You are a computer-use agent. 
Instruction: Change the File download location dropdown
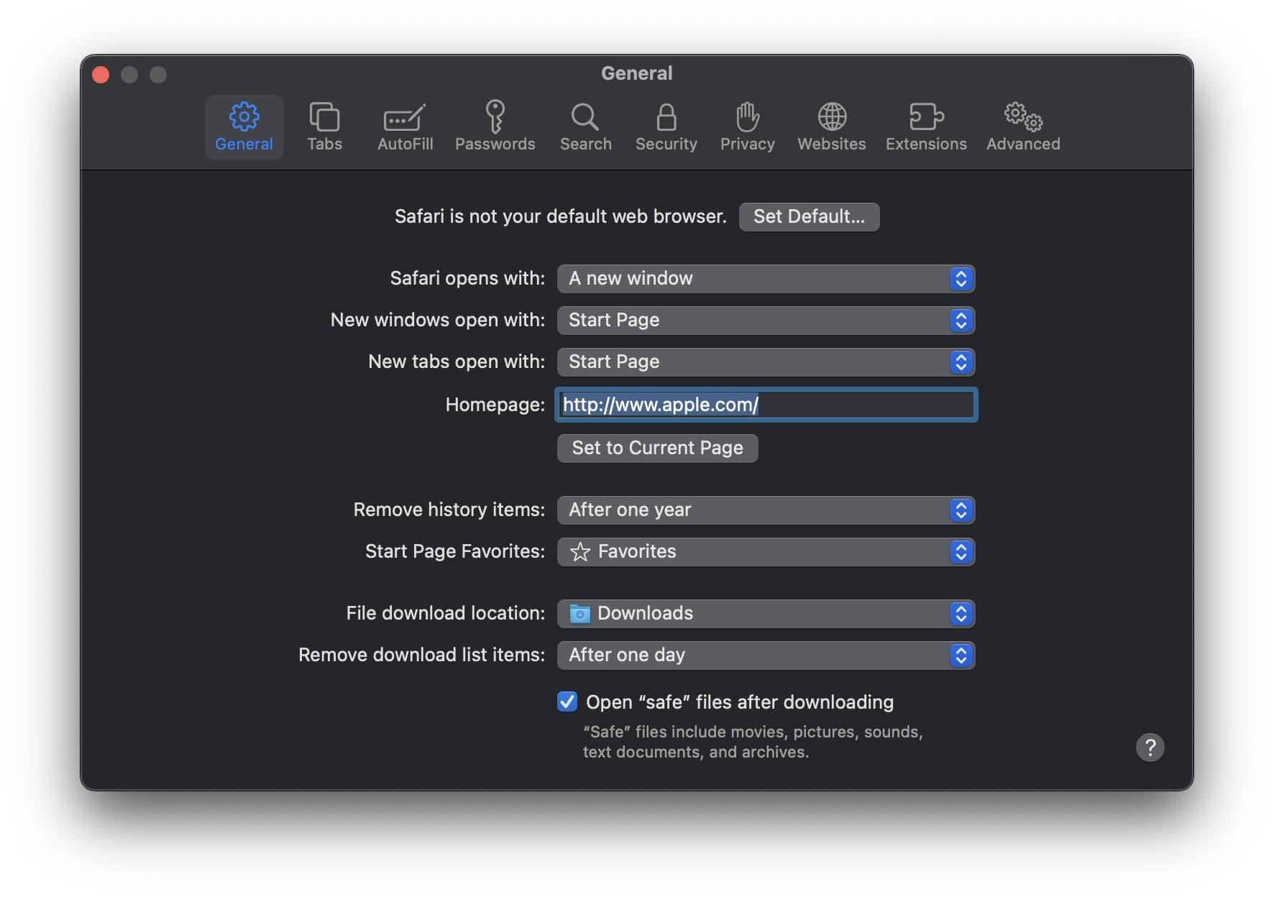click(766, 614)
